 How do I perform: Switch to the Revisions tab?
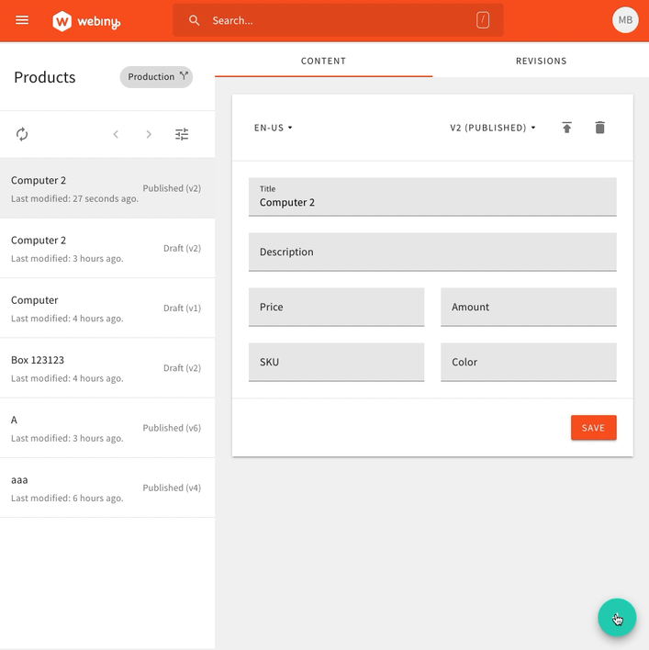(541, 61)
